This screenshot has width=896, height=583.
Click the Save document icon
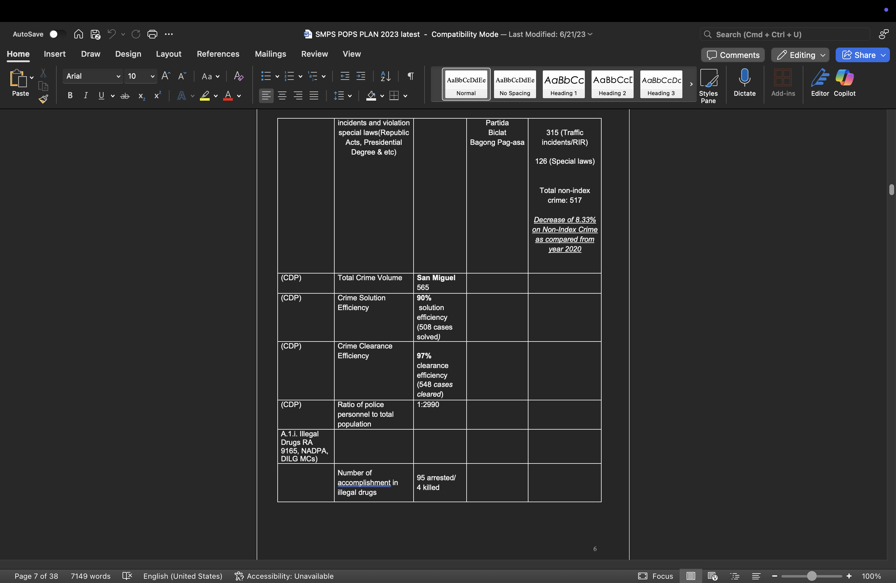click(x=95, y=34)
